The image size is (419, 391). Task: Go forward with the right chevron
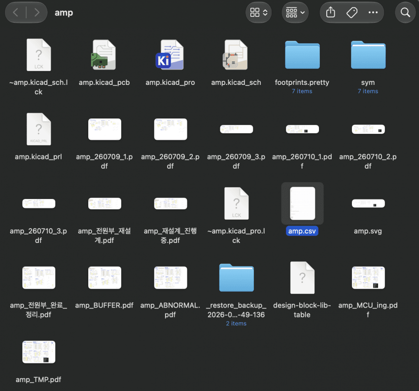36,12
